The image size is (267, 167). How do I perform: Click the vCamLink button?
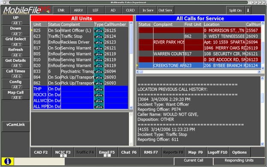[15, 126]
